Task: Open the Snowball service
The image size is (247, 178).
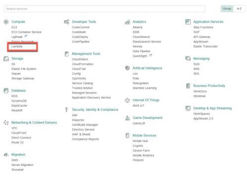Action: tap(17, 170)
